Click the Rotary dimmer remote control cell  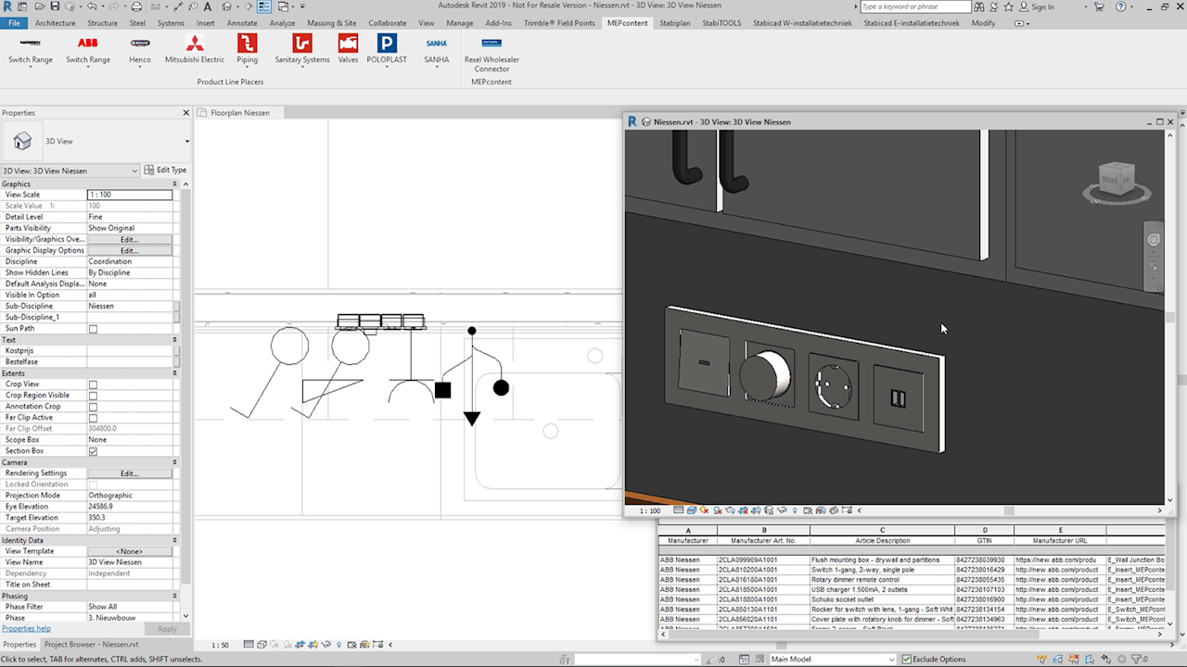click(881, 580)
